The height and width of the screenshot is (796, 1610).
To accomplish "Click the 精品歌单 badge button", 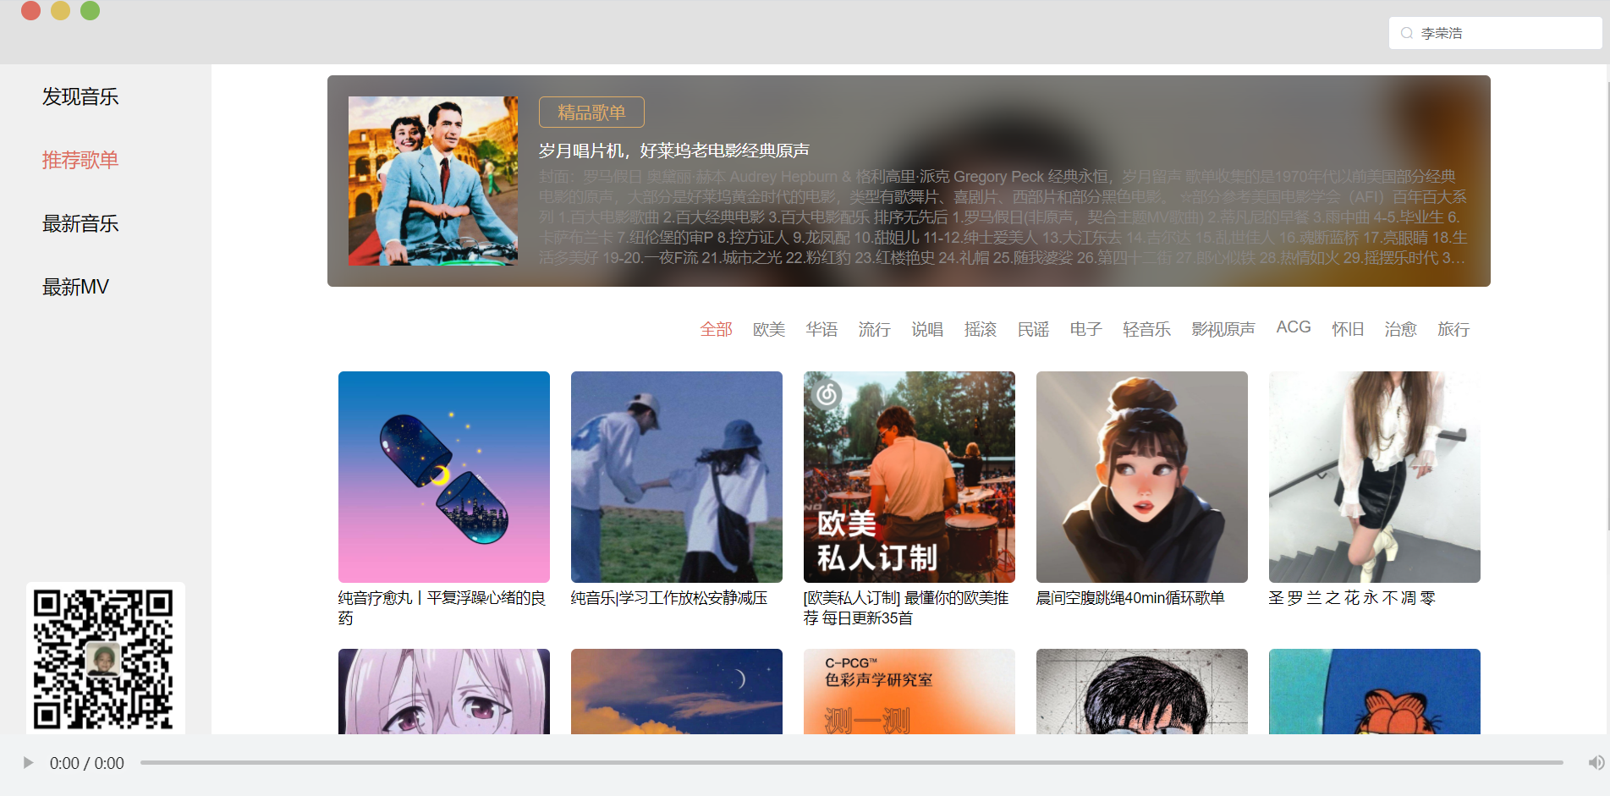I will pyautogui.click(x=591, y=113).
